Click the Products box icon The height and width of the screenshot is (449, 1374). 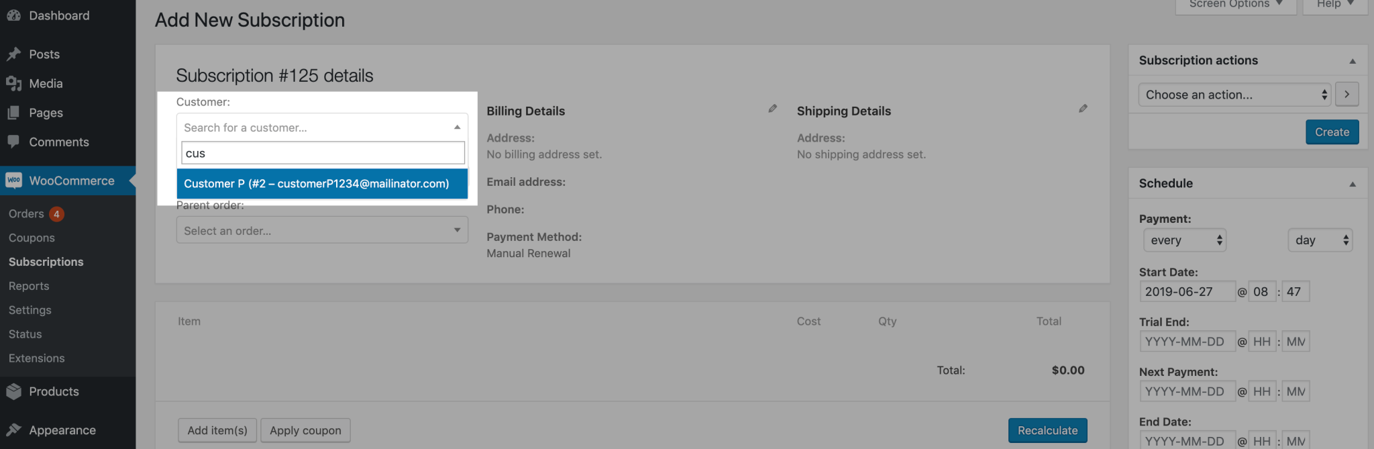(13, 391)
